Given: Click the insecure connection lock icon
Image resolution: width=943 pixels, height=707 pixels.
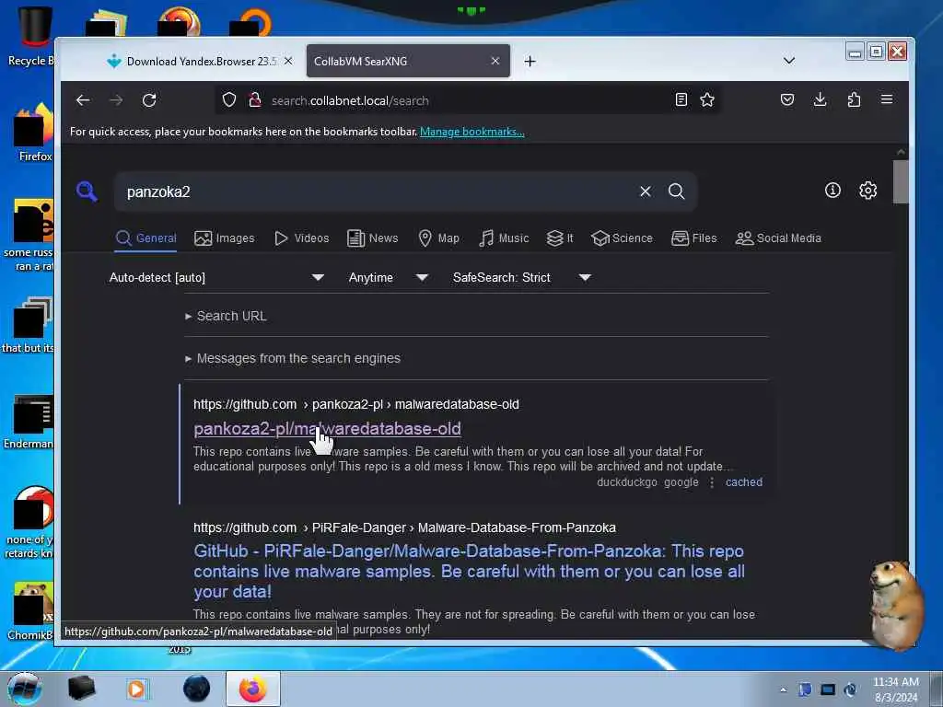Looking at the screenshot, I should (x=255, y=99).
